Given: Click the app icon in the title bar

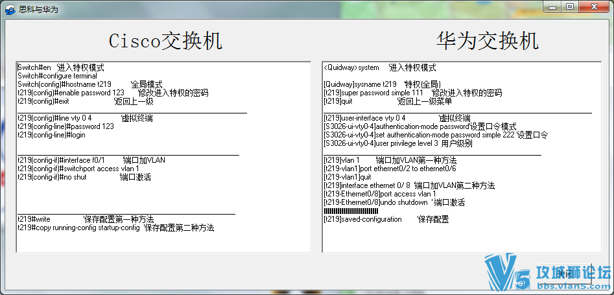Looking at the screenshot, I should pyautogui.click(x=10, y=8).
